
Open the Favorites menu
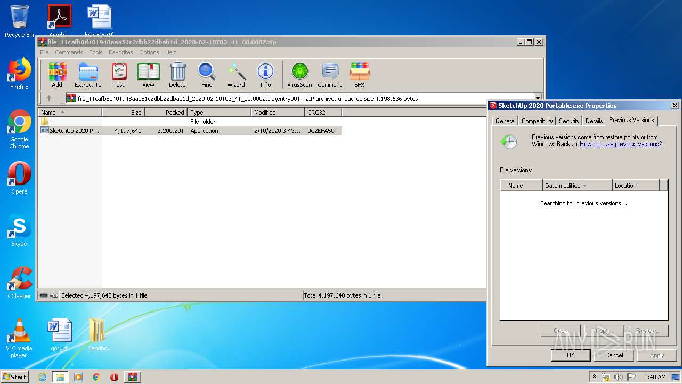[121, 52]
